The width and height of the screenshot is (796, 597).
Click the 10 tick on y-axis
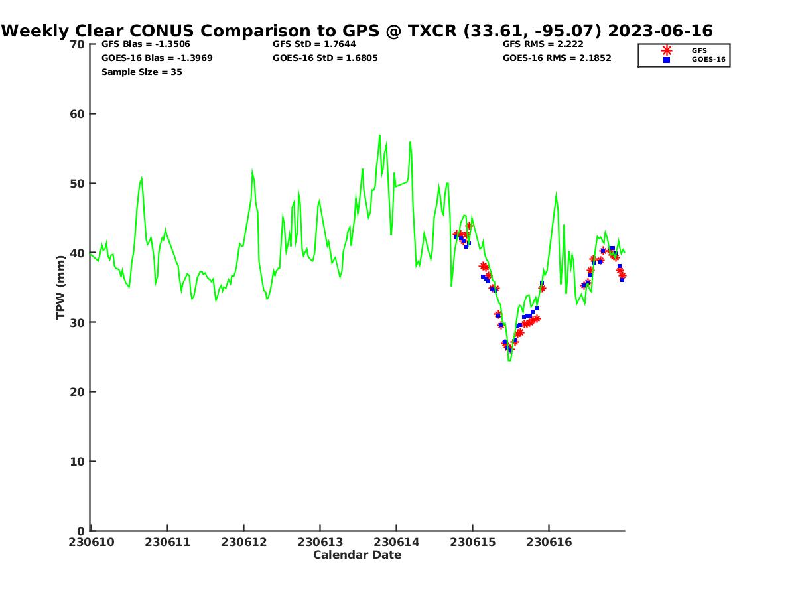[x=77, y=461]
